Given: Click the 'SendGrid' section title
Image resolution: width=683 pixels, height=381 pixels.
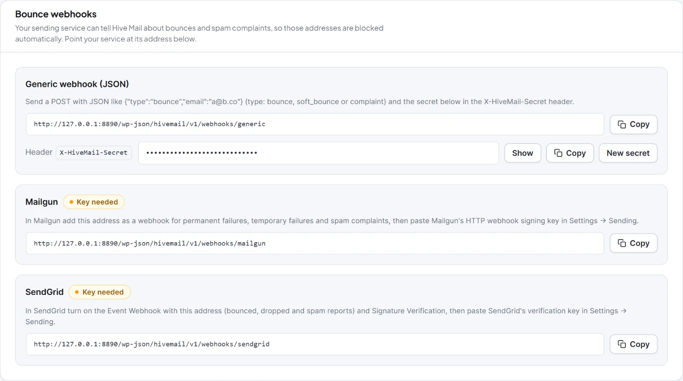Looking at the screenshot, I should point(44,292).
